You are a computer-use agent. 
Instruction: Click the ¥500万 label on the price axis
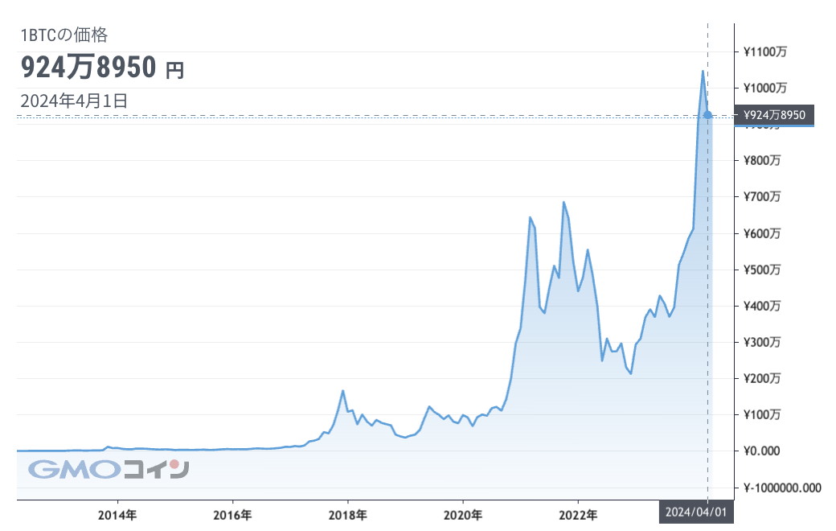(762, 270)
